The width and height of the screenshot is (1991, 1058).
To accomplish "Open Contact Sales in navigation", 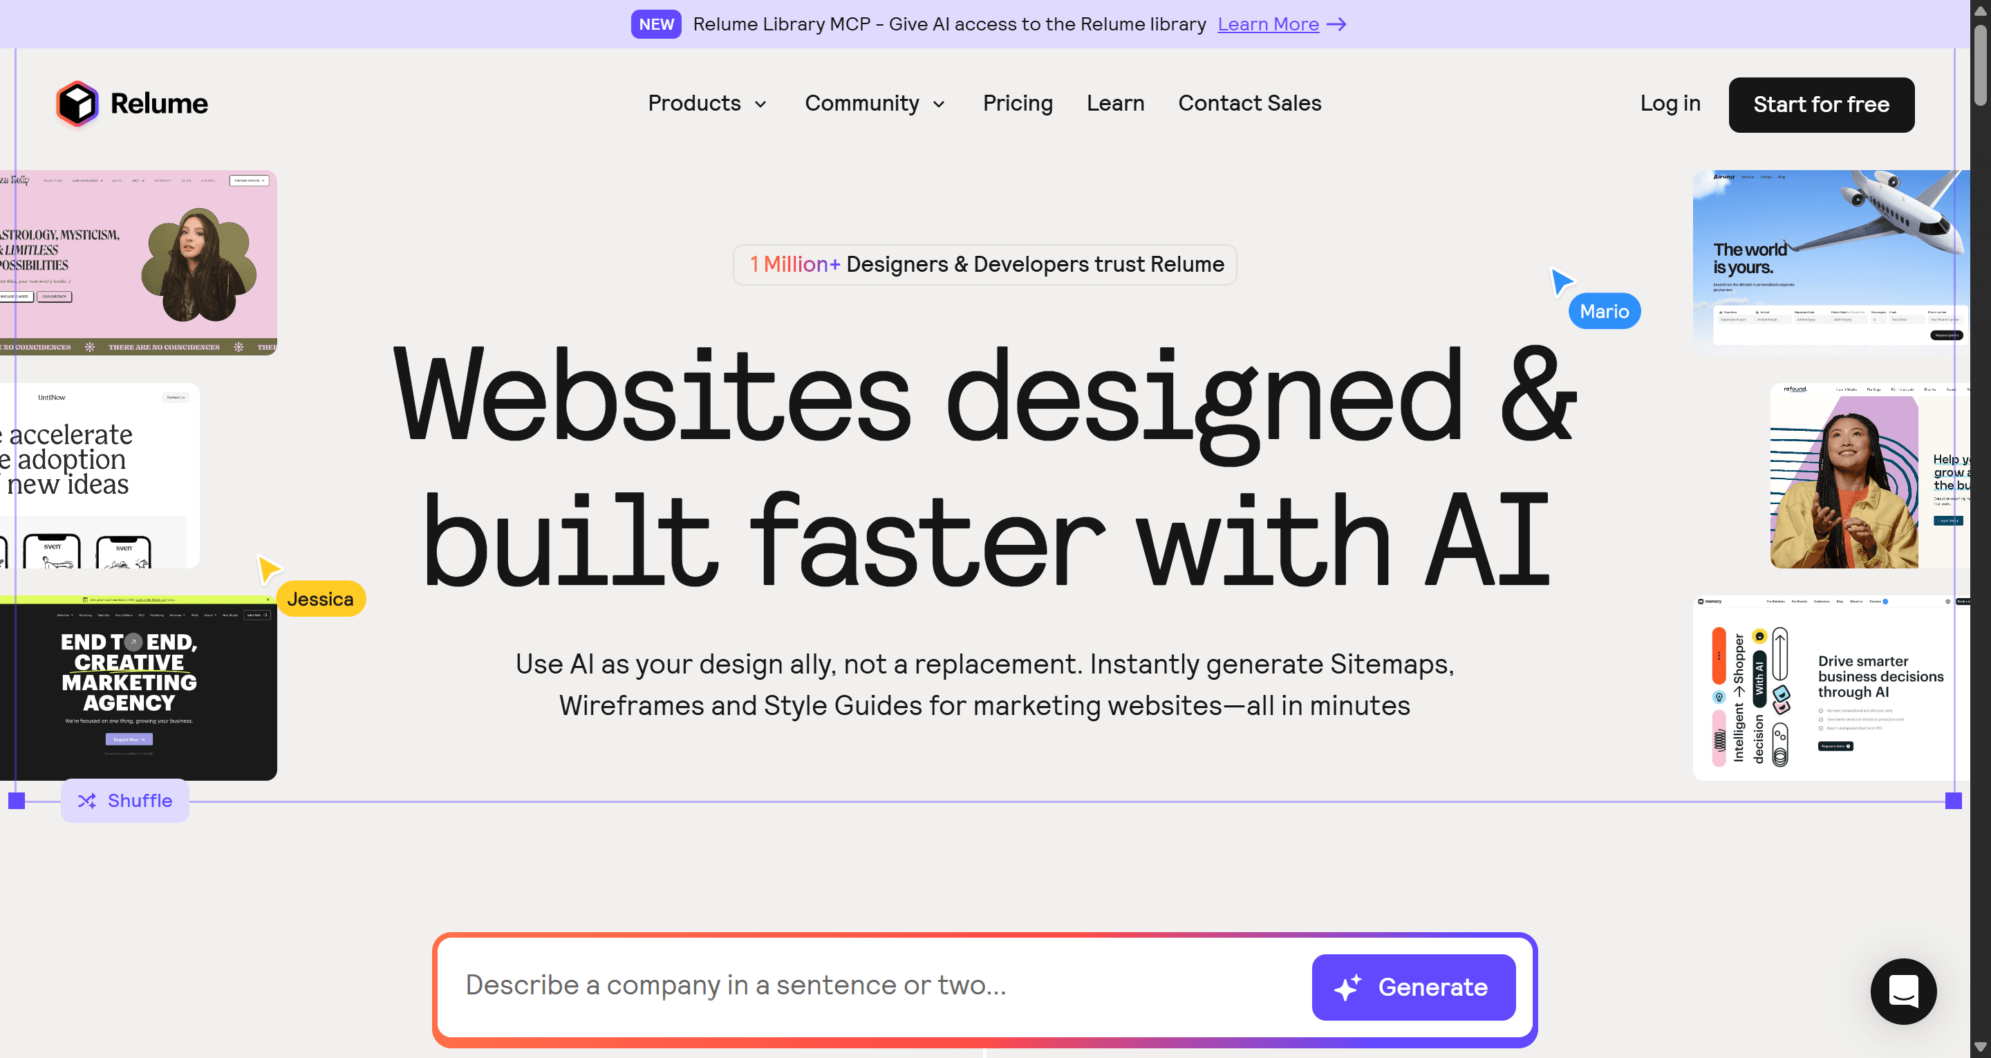I will [1250, 104].
